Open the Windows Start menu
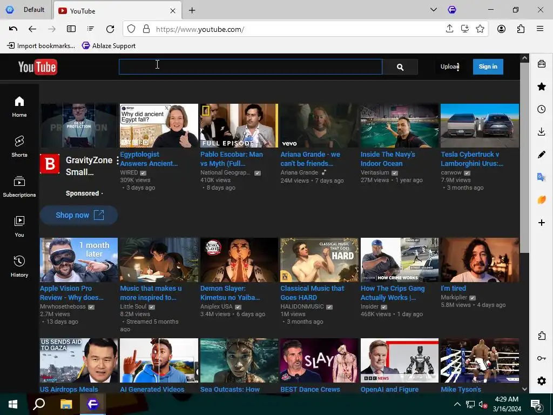Viewport: 553px width, 415px height. click(x=13, y=404)
